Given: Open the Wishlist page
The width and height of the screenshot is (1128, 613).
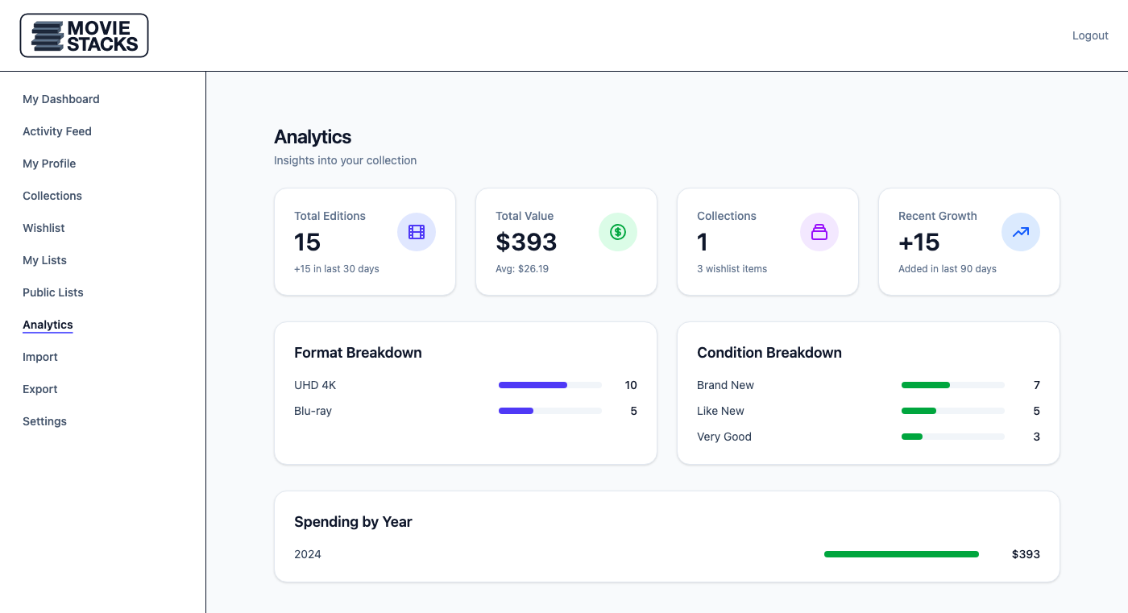Looking at the screenshot, I should click(x=44, y=228).
